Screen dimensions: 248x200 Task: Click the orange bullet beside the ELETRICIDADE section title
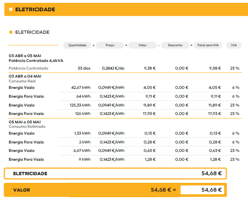tap(11, 32)
